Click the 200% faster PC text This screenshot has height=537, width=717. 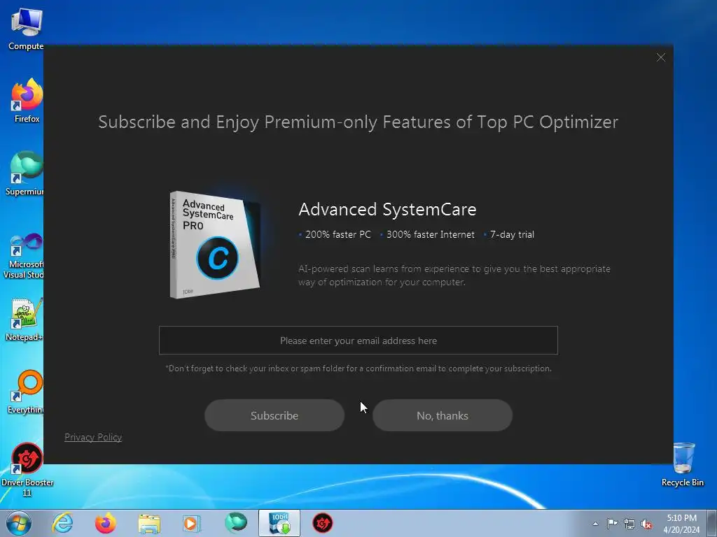tap(338, 234)
